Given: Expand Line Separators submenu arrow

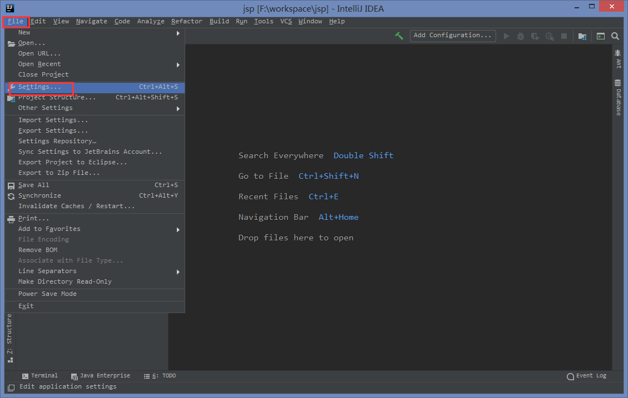Looking at the screenshot, I should pos(178,272).
